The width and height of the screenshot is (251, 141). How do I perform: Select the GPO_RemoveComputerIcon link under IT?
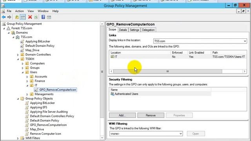(55, 90)
